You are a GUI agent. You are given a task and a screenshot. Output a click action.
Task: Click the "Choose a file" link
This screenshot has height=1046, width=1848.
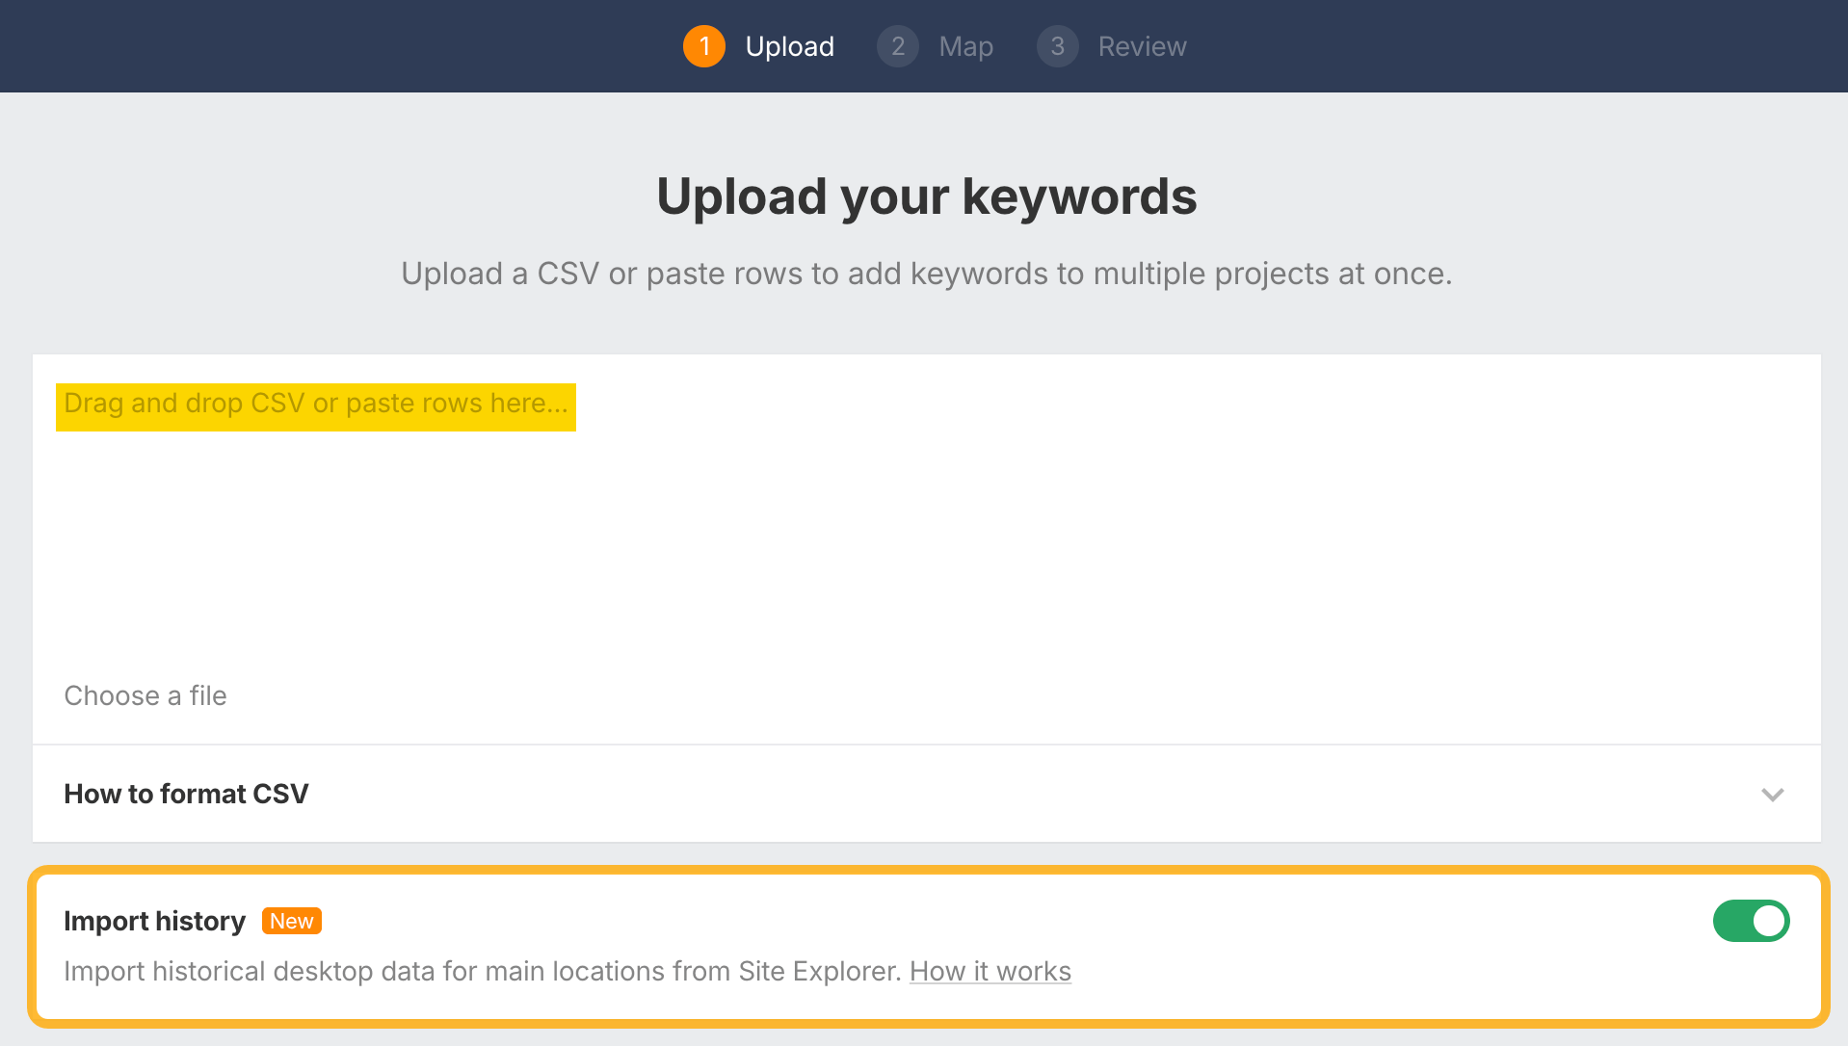(145, 695)
